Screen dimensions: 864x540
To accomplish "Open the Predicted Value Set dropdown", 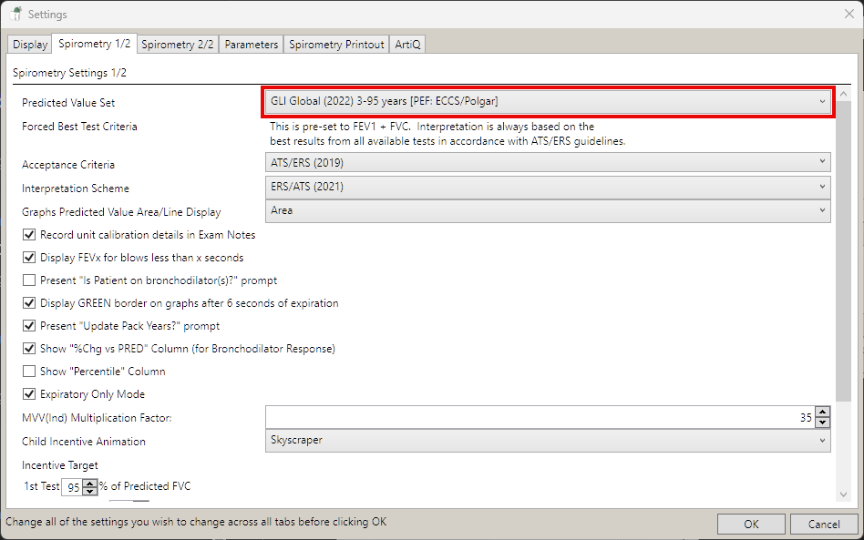I will click(x=548, y=102).
